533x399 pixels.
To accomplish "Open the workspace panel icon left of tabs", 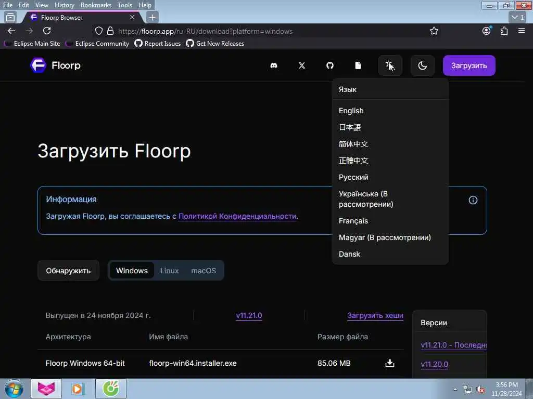I will 10,17.
